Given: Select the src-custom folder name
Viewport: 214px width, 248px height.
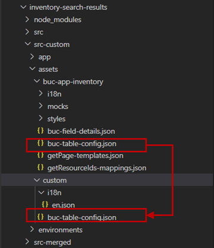Looking at the screenshot, I should (x=52, y=45).
